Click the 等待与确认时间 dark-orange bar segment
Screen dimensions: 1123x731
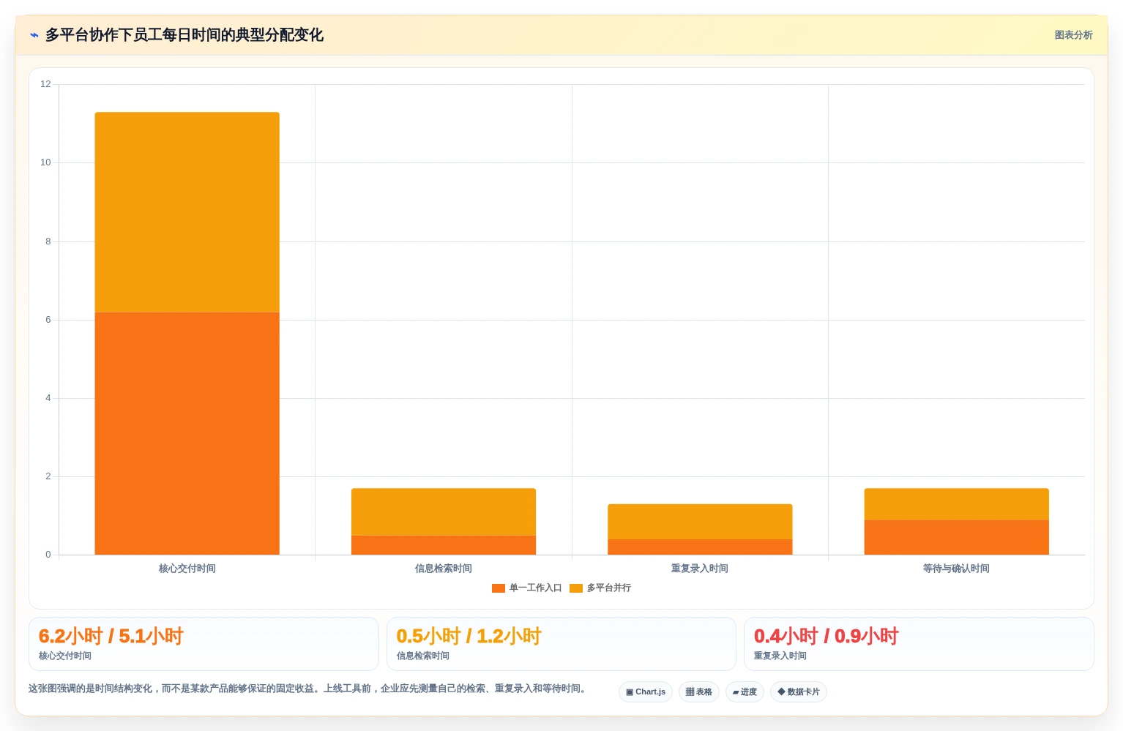click(x=956, y=537)
